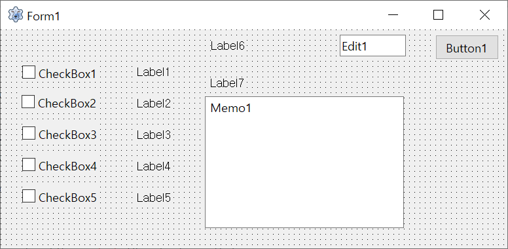Click inside the Memo1 text area

(x=304, y=162)
